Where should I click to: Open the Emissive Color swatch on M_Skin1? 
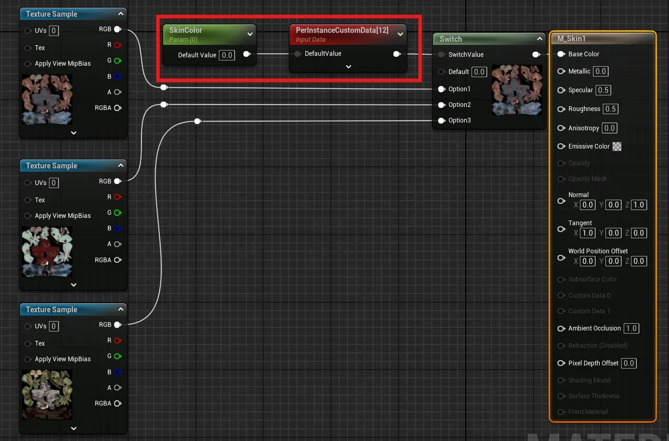pyautogui.click(x=617, y=146)
